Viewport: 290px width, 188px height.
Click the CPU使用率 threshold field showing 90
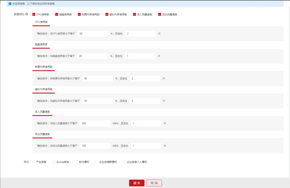pyautogui.click(x=92, y=34)
